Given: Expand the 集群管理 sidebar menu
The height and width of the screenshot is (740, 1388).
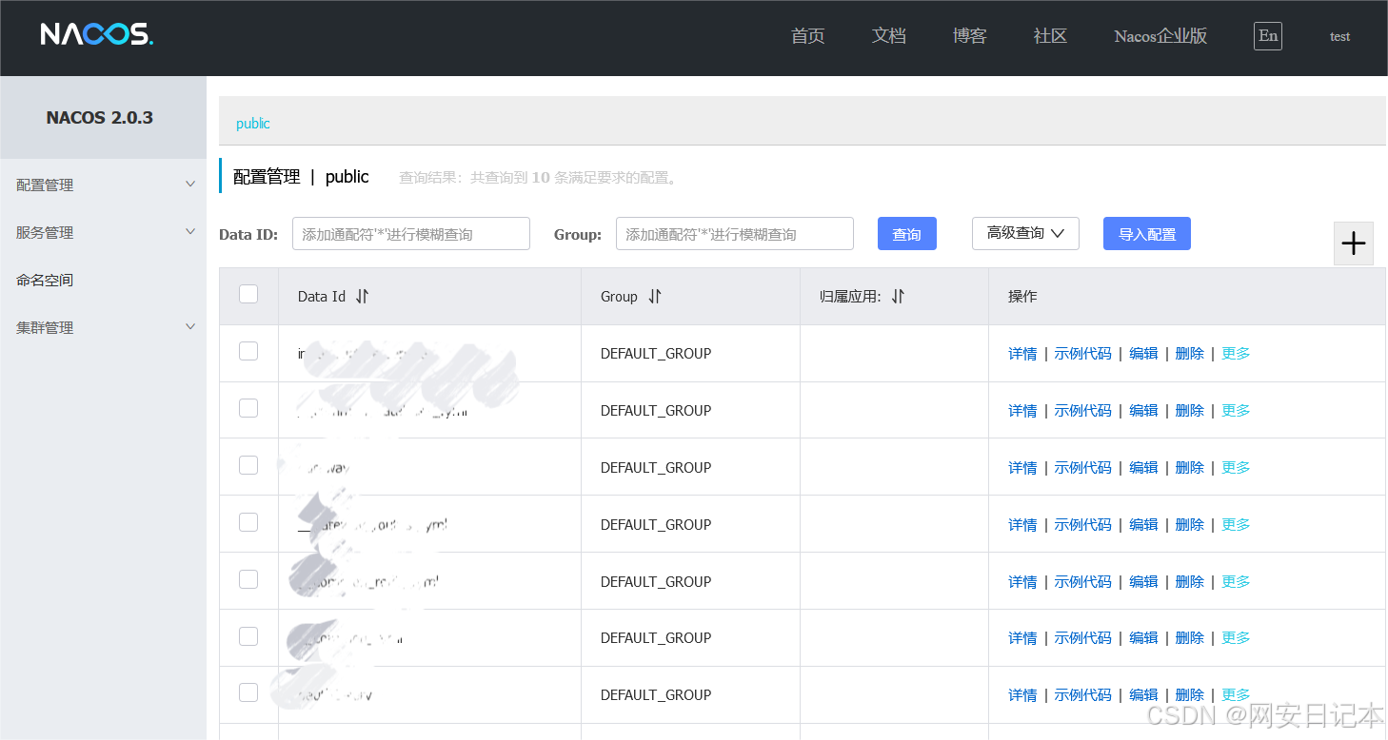Looking at the screenshot, I should pyautogui.click(x=103, y=327).
